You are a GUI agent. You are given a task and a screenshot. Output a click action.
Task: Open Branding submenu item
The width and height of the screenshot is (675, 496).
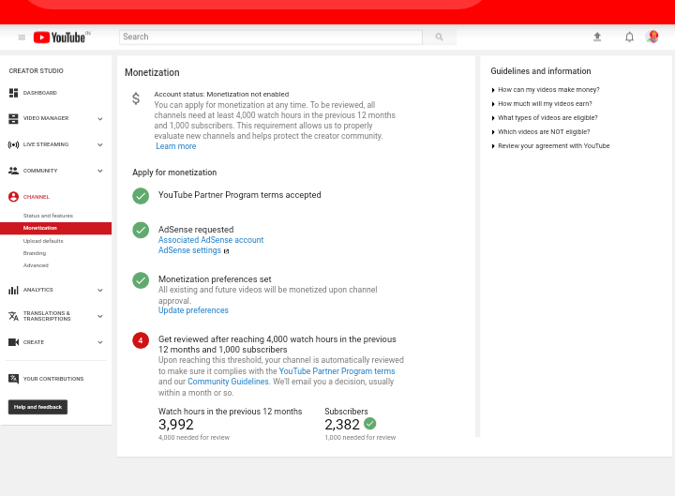pyautogui.click(x=35, y=253)
